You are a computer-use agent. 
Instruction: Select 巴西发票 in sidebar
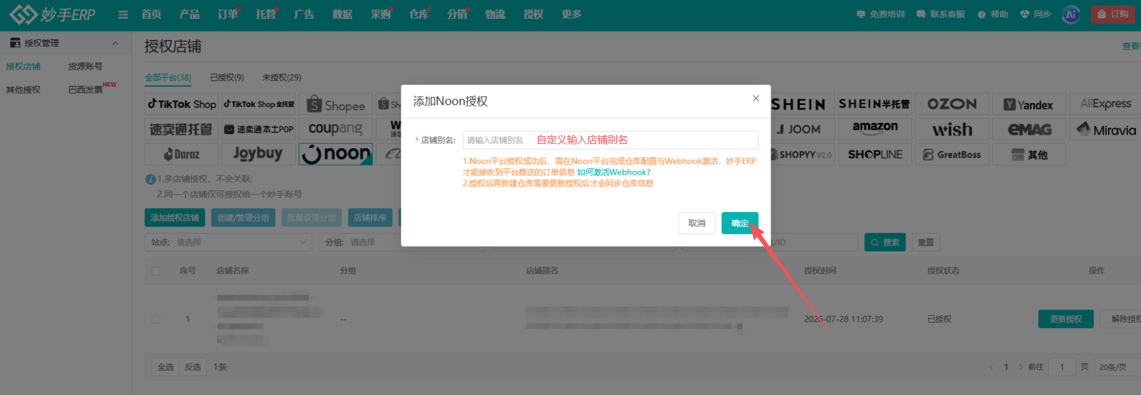(86, 90)
